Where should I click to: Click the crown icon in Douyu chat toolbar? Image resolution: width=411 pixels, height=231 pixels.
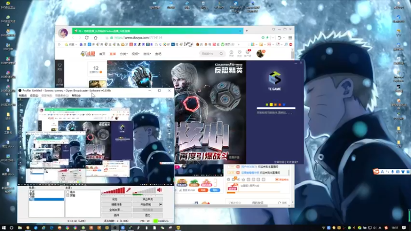coord(243,179)
